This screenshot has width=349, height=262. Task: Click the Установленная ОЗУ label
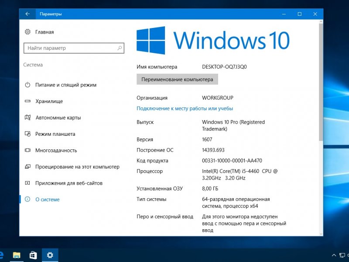160,189
